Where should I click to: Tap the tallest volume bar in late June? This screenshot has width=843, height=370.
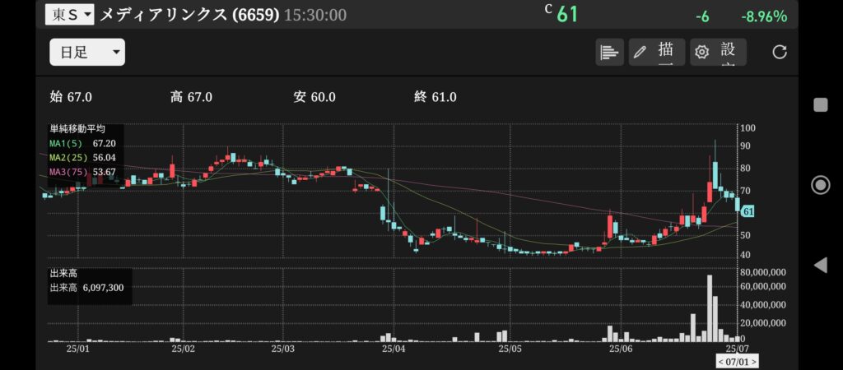click(710, 308)
